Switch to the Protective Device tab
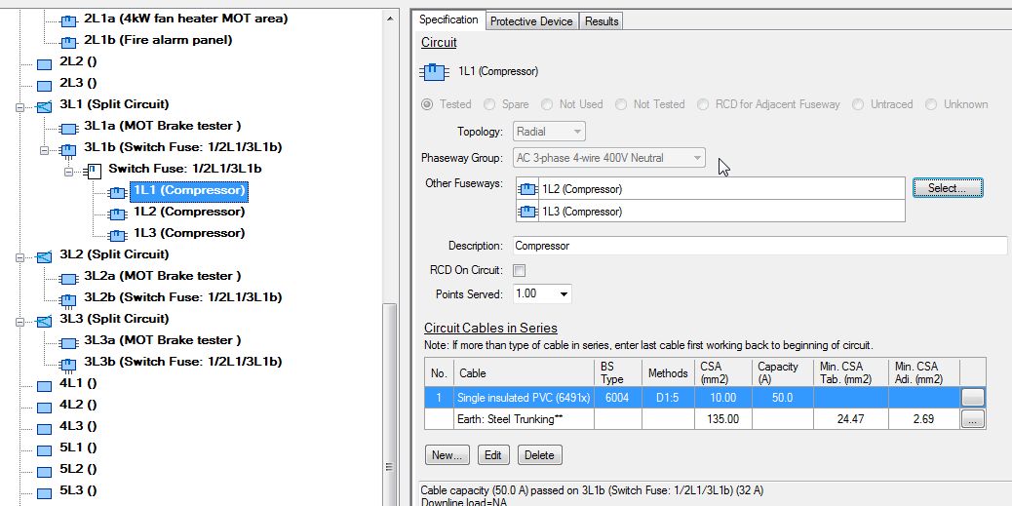Viewport: 1012px width, 506px height. (531, 21)
